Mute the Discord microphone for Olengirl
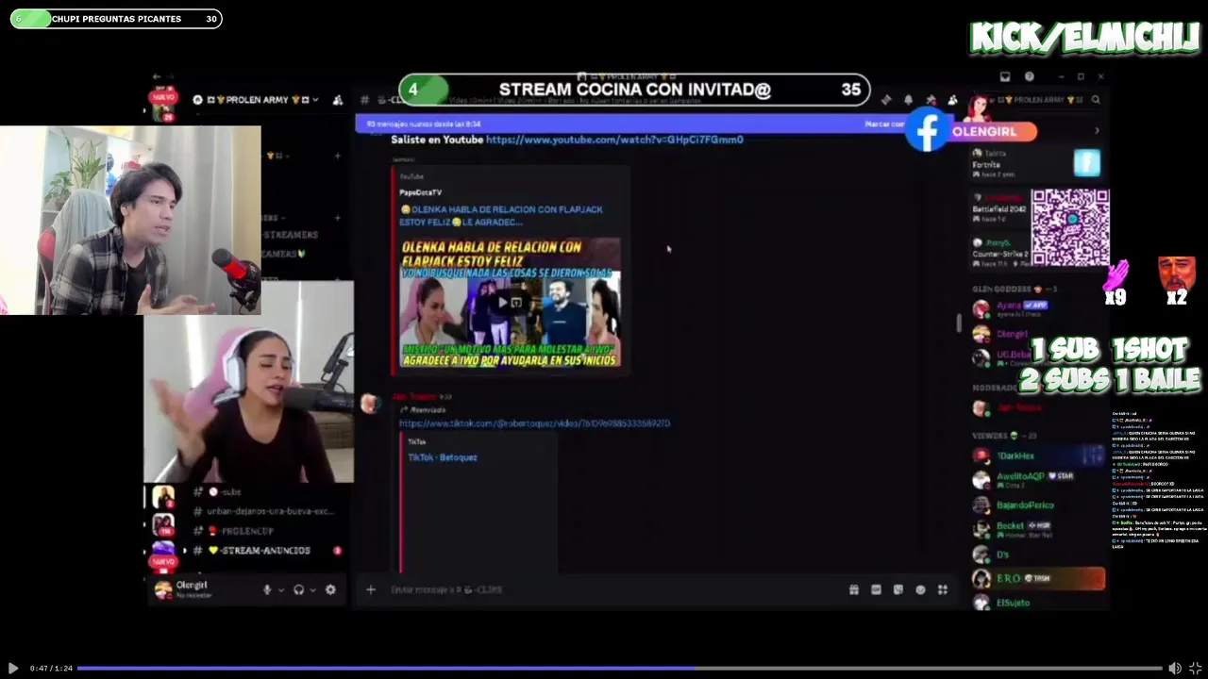This screenshot has height=679, width=1208. tap(267, 589)
